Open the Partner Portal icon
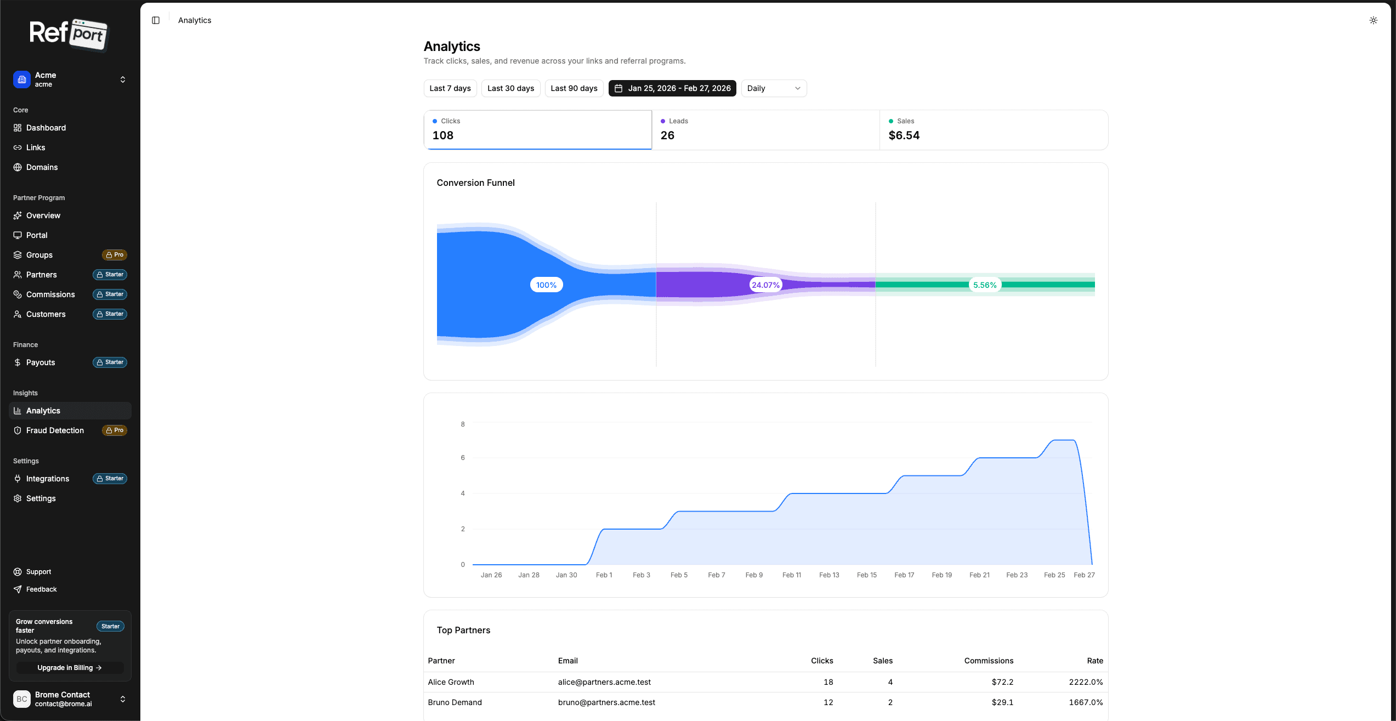 click(18, 235)
